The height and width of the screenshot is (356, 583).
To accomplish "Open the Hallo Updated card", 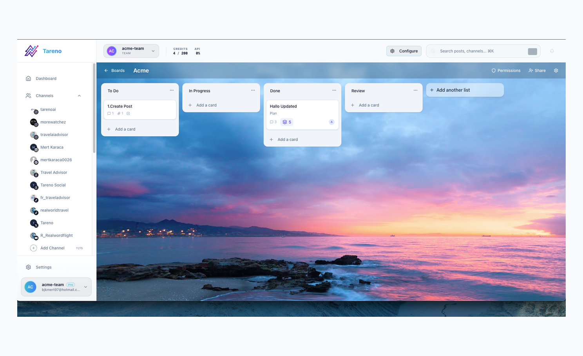I will (302, 115).
